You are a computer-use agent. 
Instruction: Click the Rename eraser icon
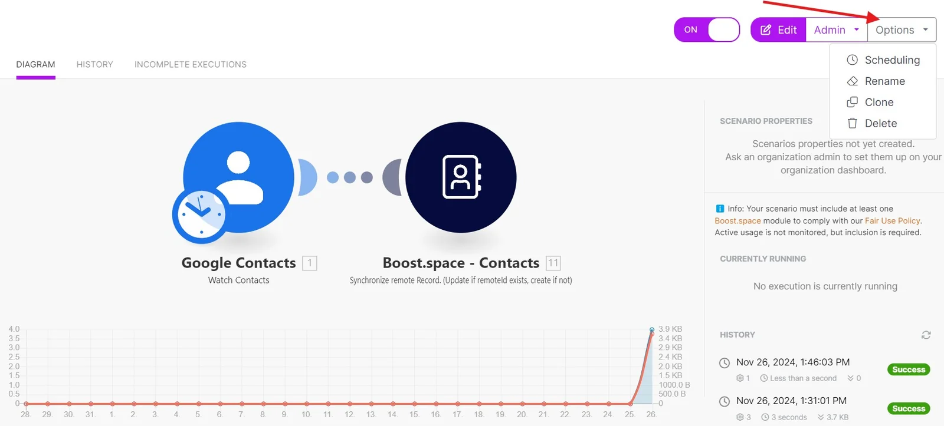(853, 81)
